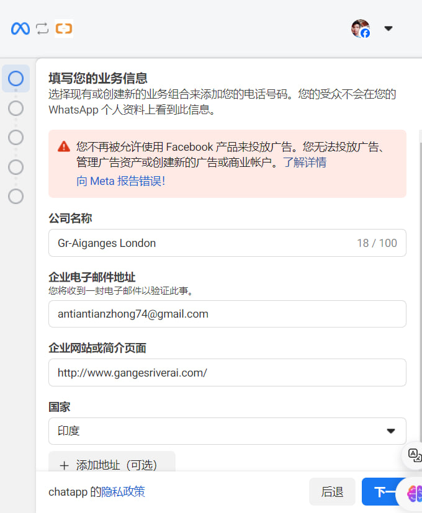Click the Meta logo icon
The width and height of the screenshot is (422, 513).
tap(20, 29)
